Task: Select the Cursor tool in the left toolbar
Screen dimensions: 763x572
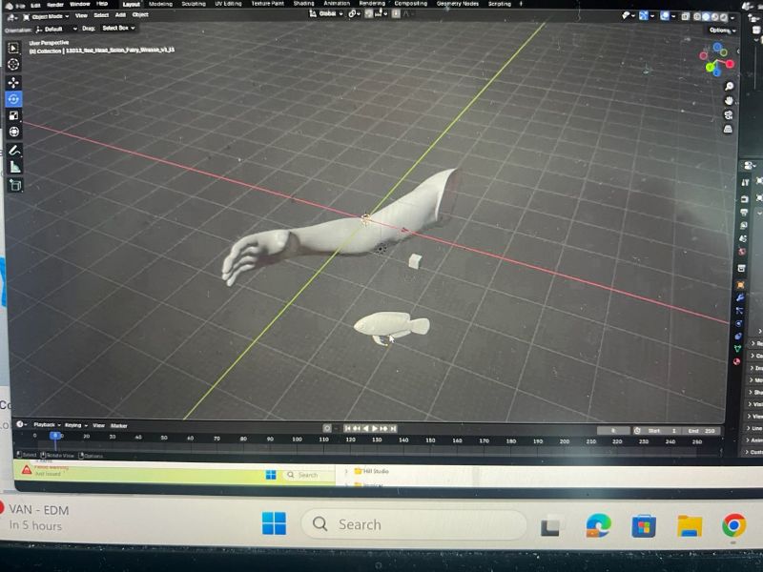Action: 13,64
